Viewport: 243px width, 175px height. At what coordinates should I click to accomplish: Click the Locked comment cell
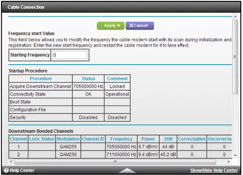pyautogui.click(x=117, y=86)
